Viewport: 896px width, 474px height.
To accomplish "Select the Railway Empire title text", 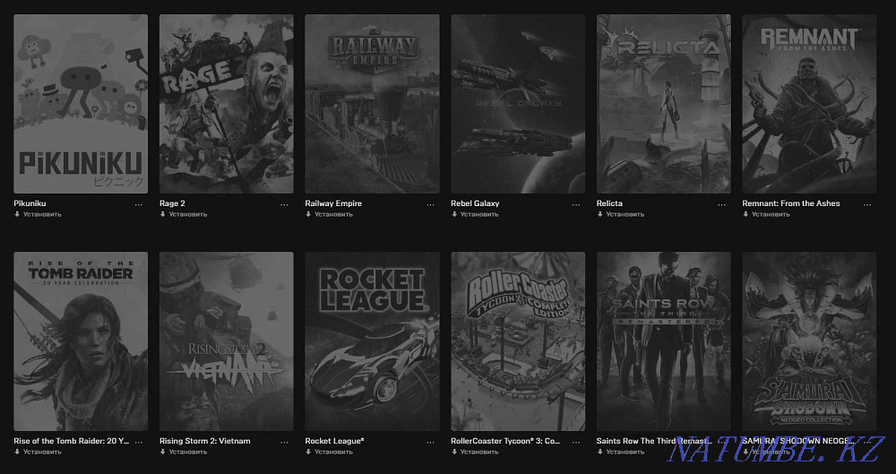I will tap(333, 203).
